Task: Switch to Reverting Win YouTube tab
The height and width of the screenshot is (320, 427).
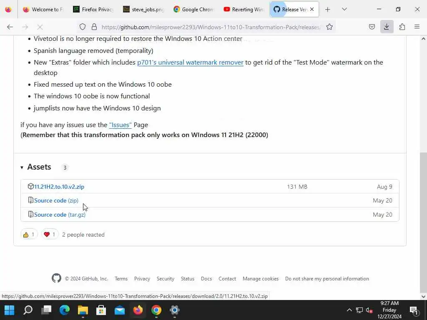Action: (x=244, y=10)
